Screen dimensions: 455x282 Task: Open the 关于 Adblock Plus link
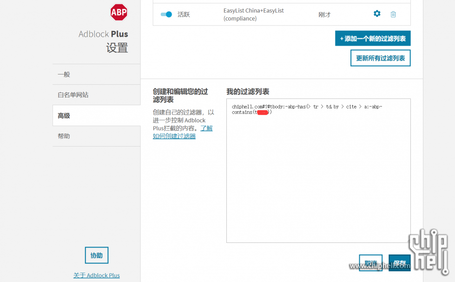96,275
